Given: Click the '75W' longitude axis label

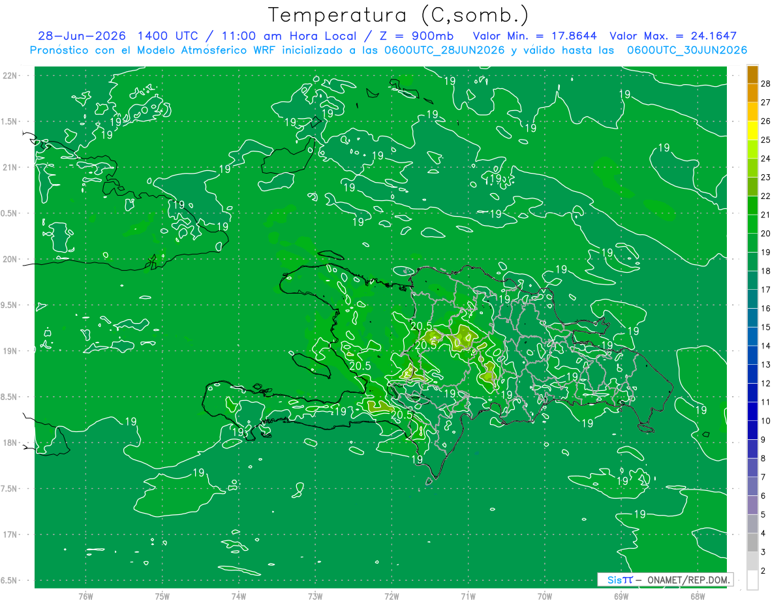Looking at the screenshot, I should [162, 597].
